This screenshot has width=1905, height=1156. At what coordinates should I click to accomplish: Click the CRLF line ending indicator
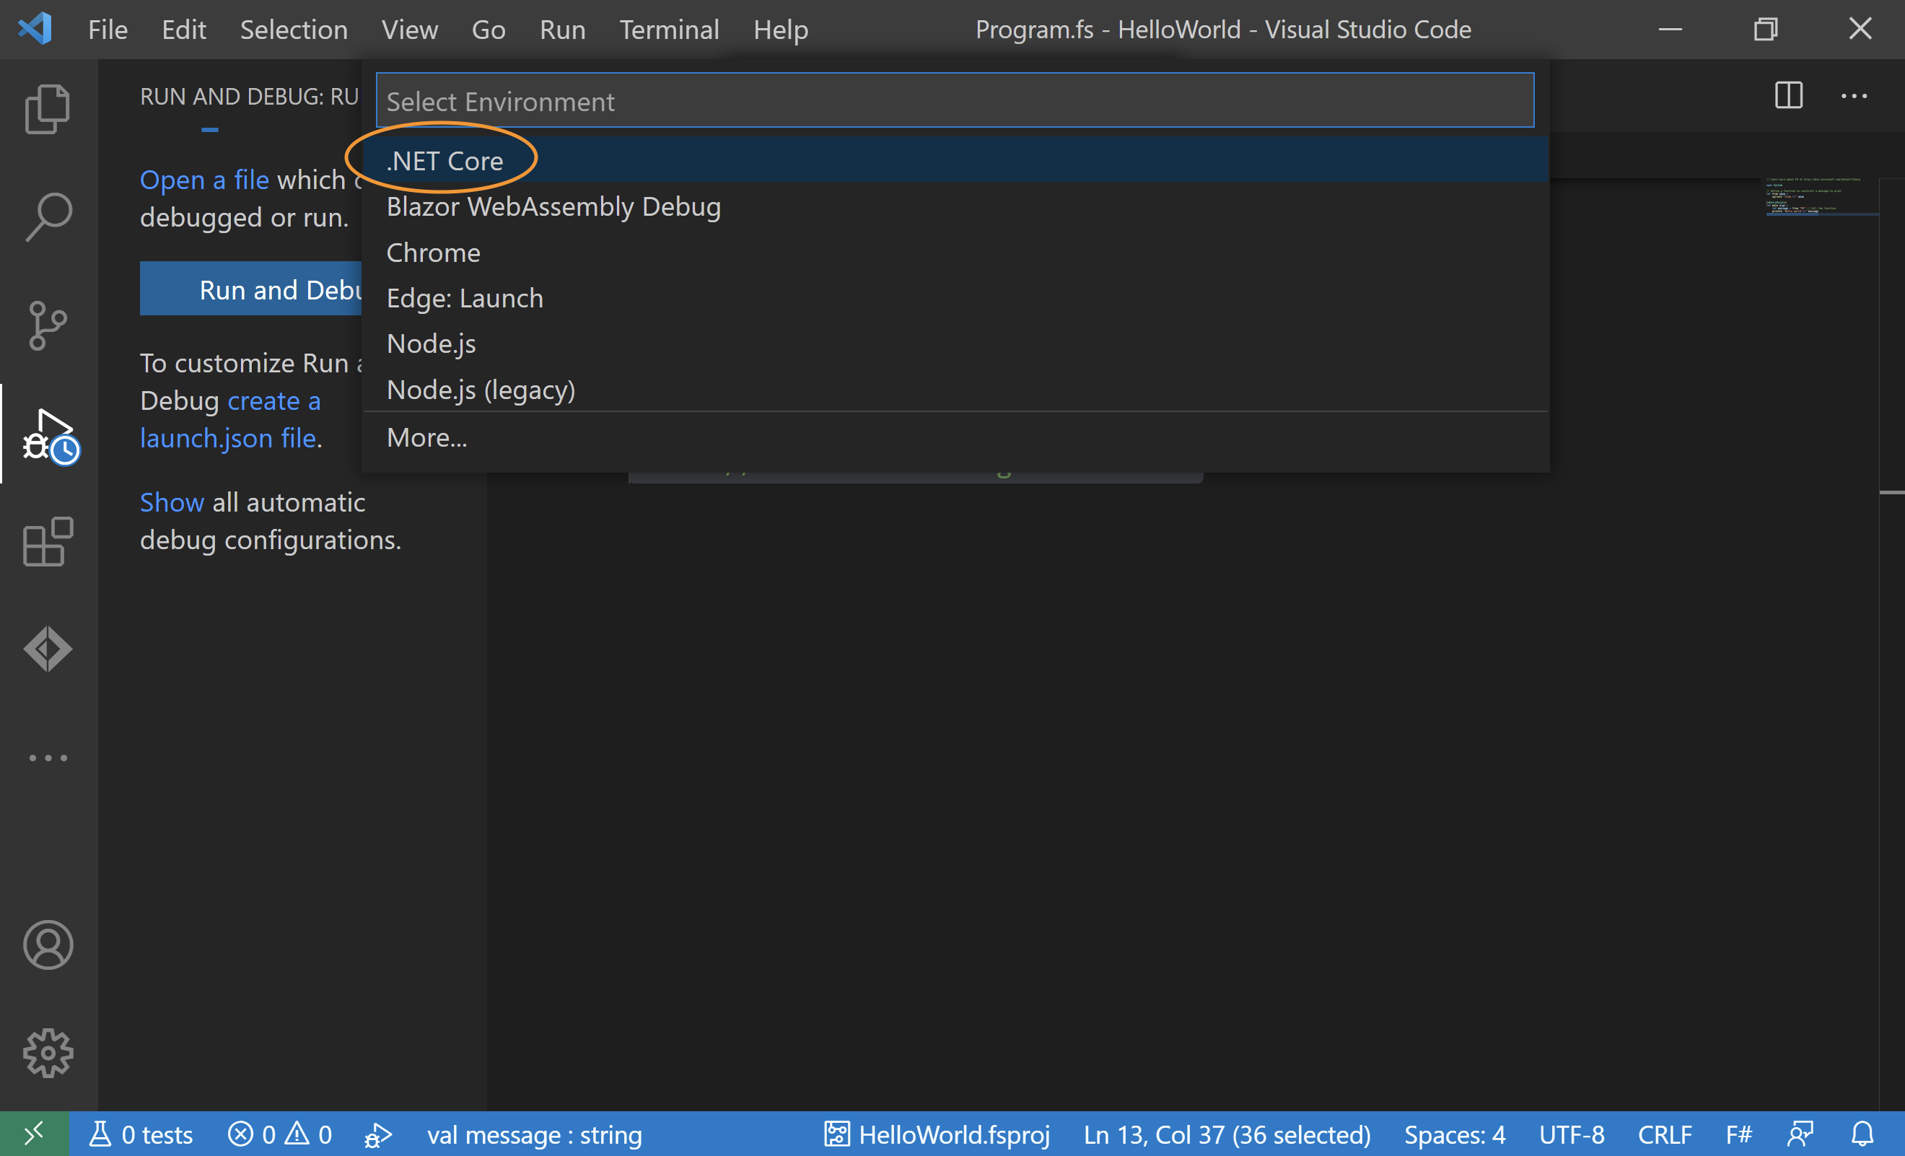click(x=1664, y=1134)
